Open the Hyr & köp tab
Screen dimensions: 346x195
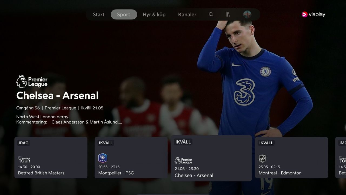click(154, 15)
